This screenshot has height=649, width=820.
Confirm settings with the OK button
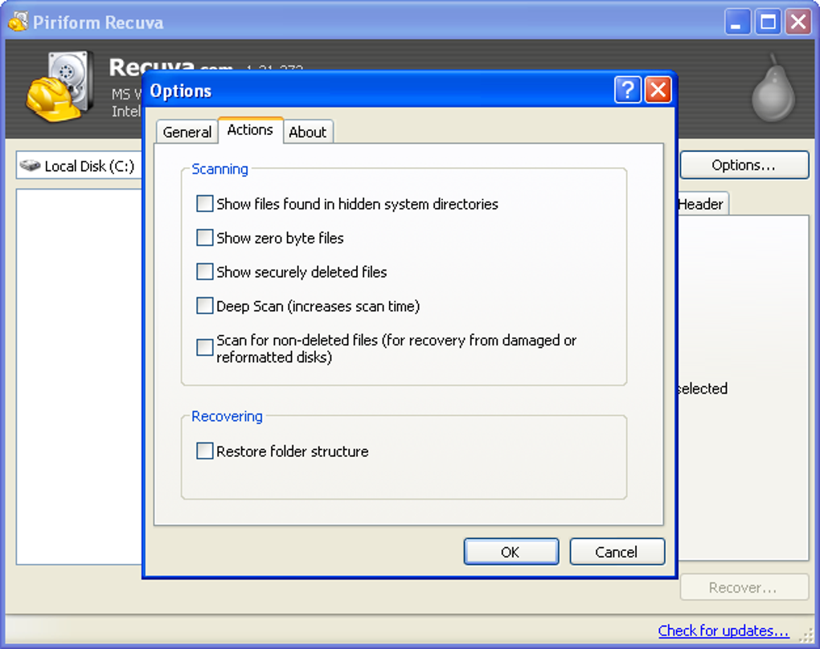tap(510, 551)
